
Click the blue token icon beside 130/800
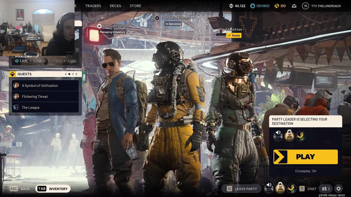(x=253, y=6)
